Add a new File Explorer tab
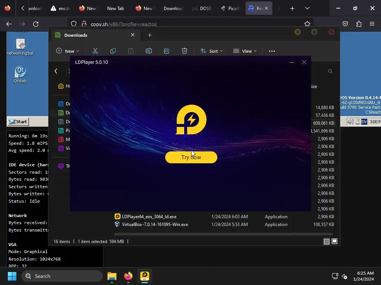 point(150,35)
